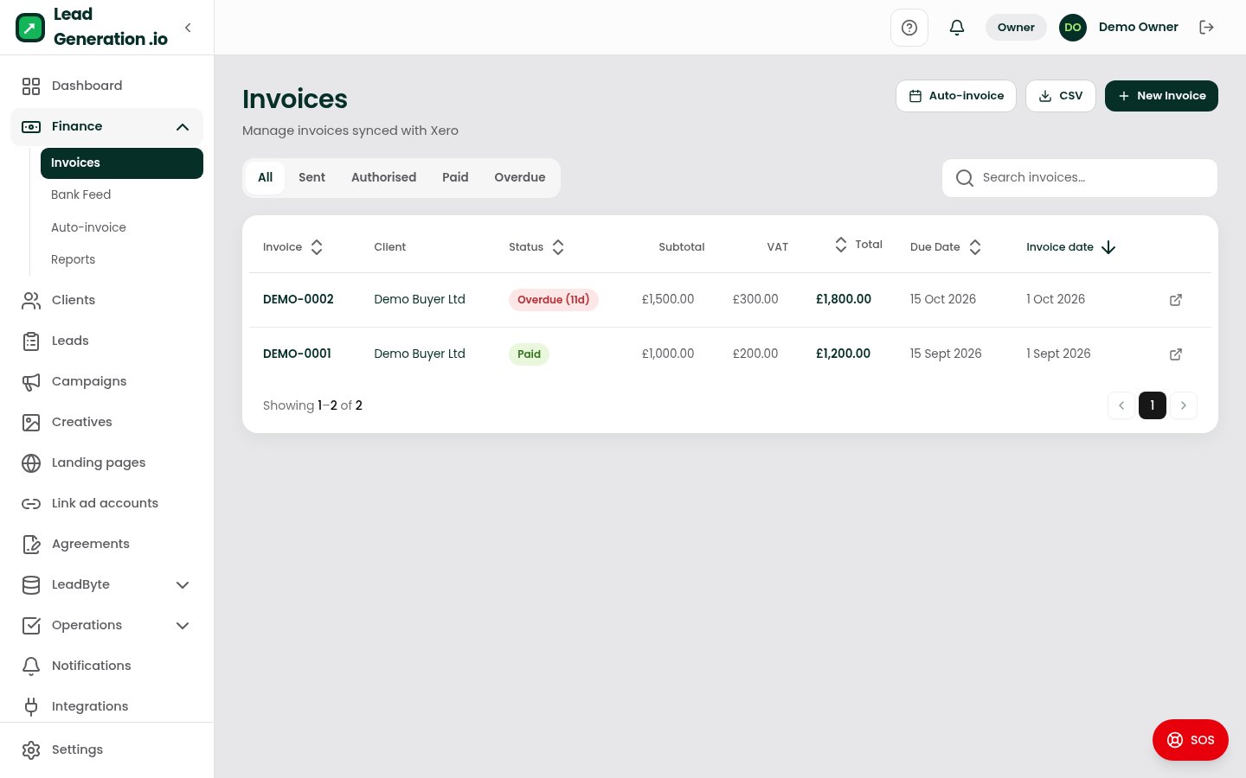1246x778 pixels.
Task: Focus the Search invoices field
Action: pyautogui.click(x=1080, y=178)
